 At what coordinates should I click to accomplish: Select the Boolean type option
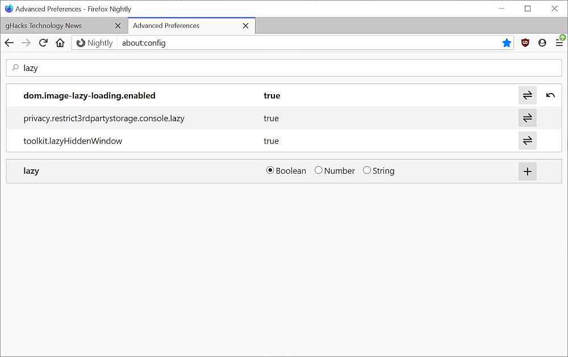pyautogui.click(x=270, y=171)
